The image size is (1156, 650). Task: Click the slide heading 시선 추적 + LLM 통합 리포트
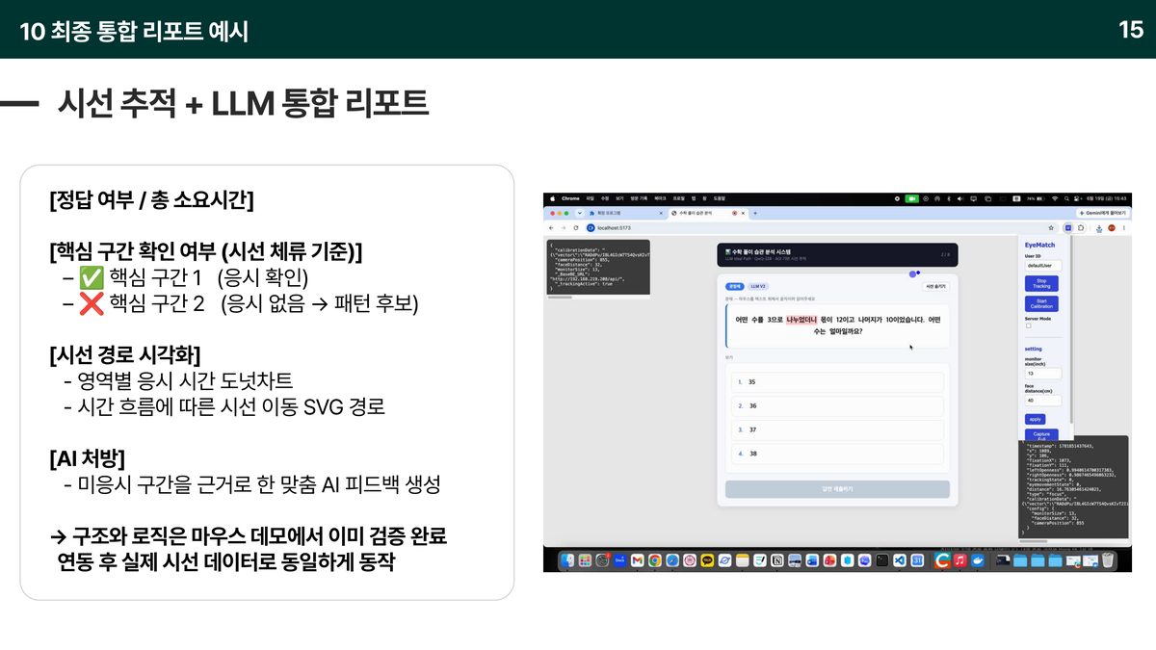243,103
